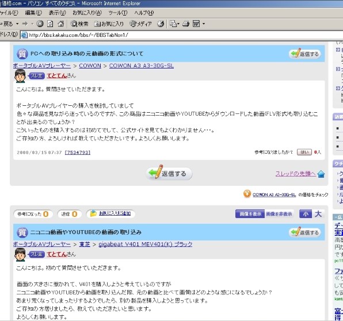
Task: Click the 質 icon in second thread header
Action: (22, 232)
